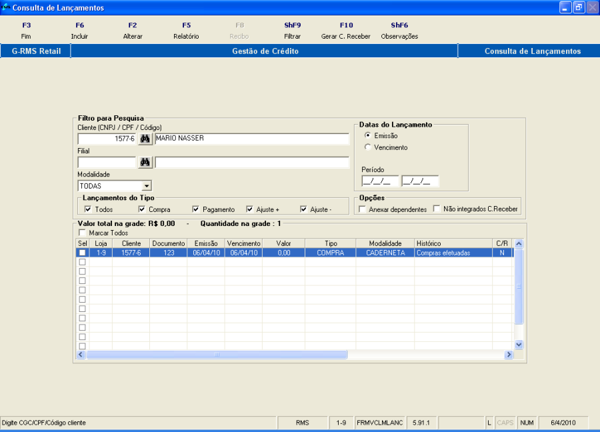Image resolution: width=600 pixels, height=432 pixels.
Task: Select F2 Alterar toolbar command
Action: pyautogui.click(x=133, y=31)
